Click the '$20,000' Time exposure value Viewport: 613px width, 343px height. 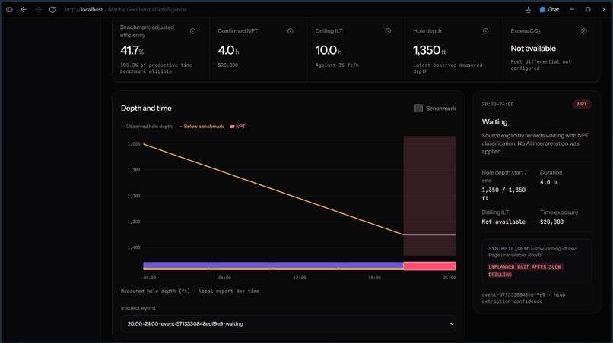click(551, 222)
